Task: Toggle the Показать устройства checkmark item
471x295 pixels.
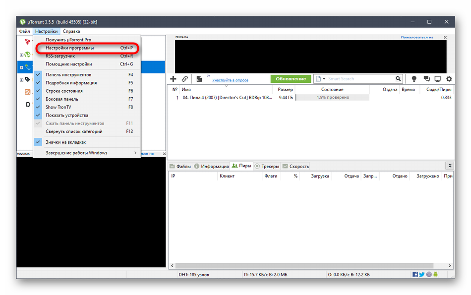Action: (x=87, y=115)
